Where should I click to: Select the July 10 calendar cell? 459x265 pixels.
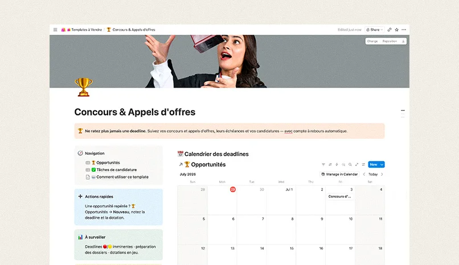coord(340,230)
